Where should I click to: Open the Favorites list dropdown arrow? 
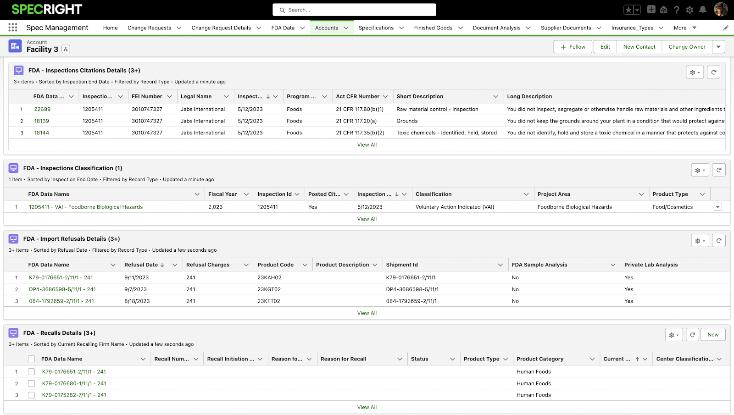(637, 10)
